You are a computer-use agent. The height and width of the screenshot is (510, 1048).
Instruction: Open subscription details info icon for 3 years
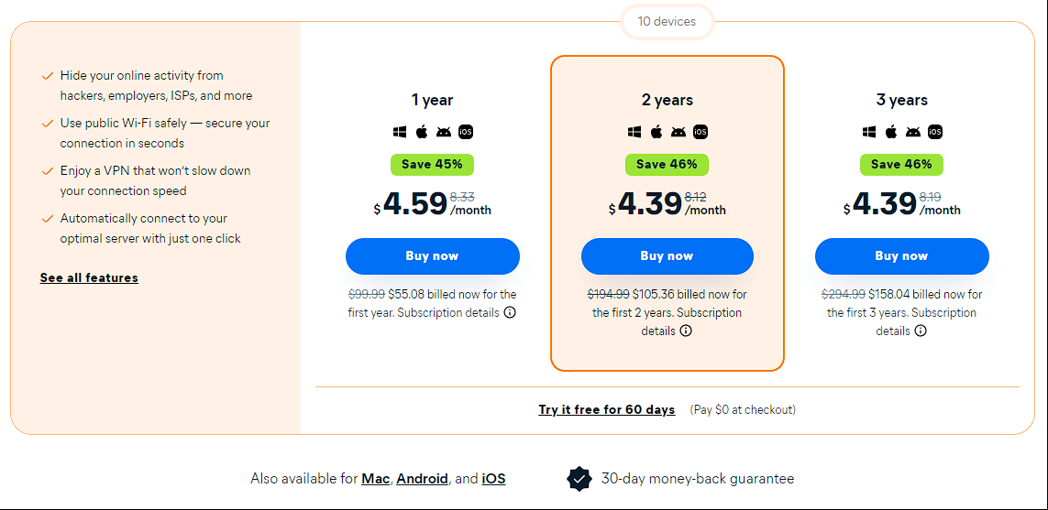click(x=921, y=331)
